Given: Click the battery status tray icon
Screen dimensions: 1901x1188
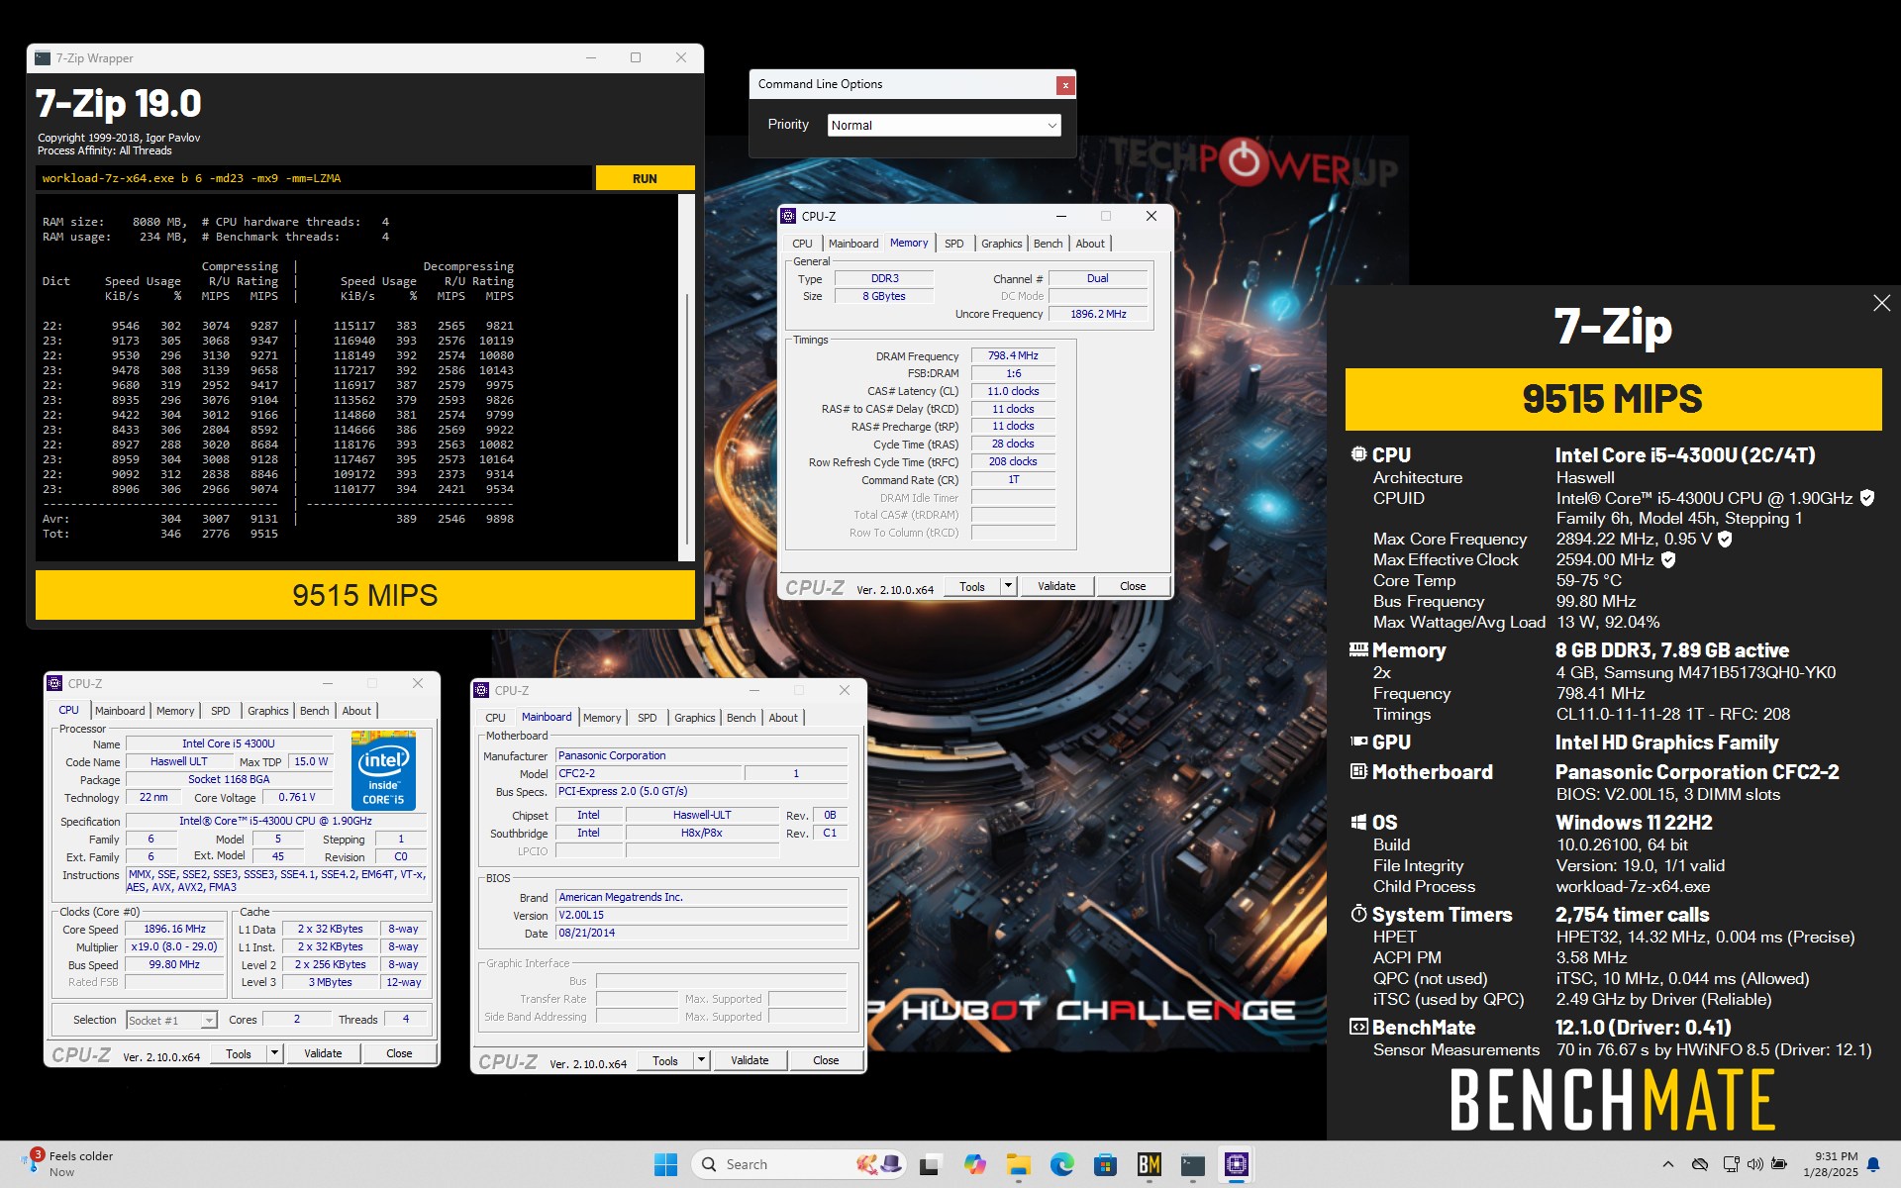Looking at the screenshot, I should pyautogui.click(x=1779, y=1164).
